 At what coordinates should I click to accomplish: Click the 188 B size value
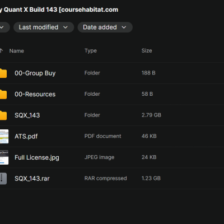point(148,73)
